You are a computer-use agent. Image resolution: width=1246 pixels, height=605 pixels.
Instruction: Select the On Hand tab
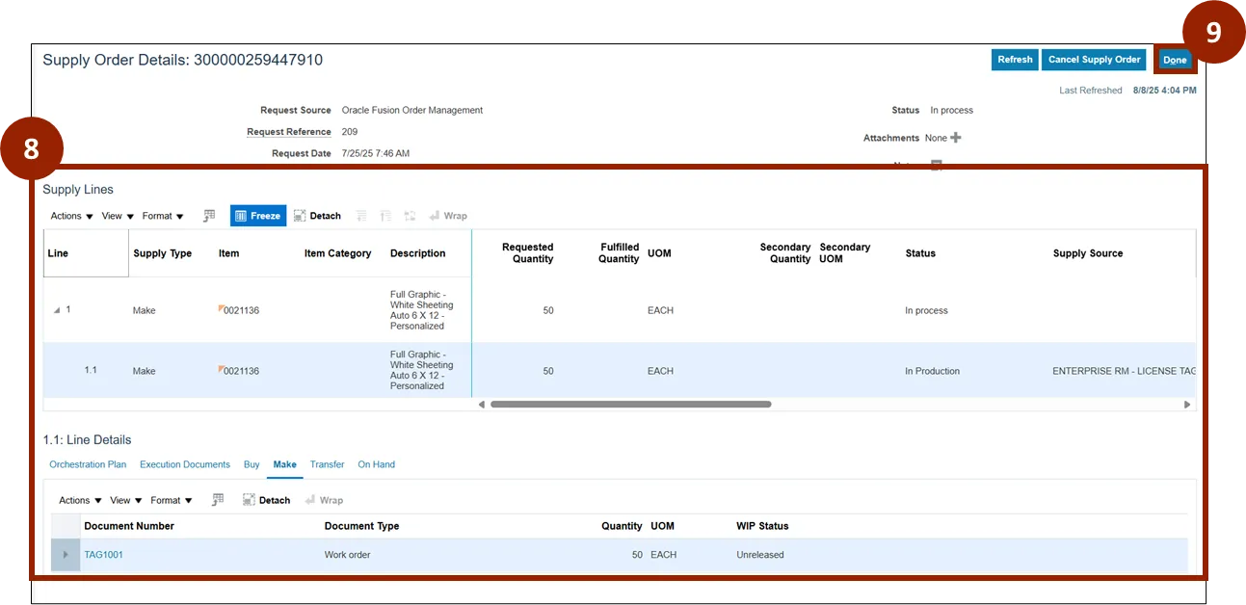click(x=376, y=464)
